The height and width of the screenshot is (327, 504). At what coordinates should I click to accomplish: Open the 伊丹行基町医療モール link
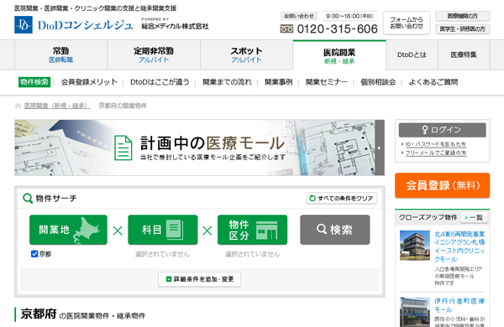point(459,305)
